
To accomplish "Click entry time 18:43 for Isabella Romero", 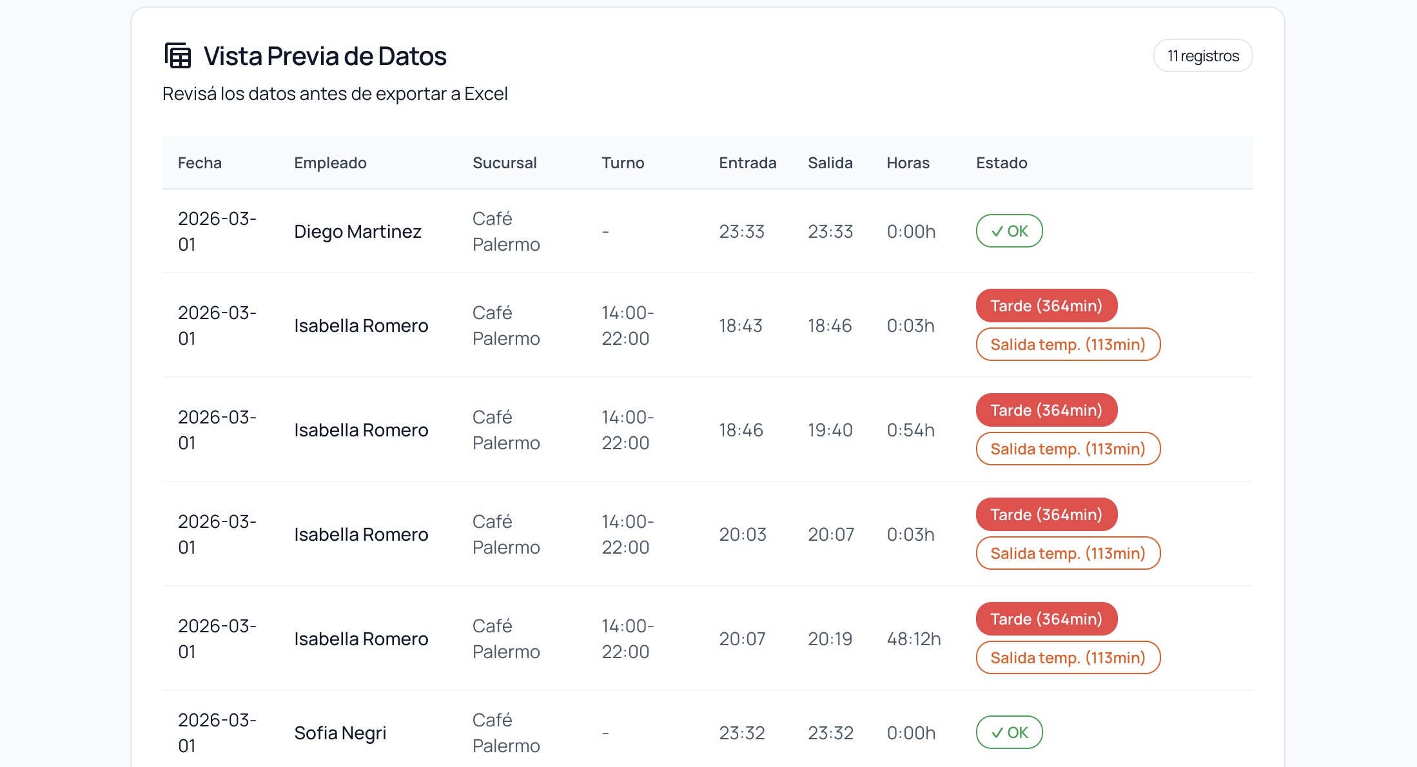I will click(x=741, y=325).
